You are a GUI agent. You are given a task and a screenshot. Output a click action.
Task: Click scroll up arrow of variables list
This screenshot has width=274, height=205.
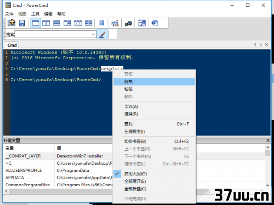tap(268, 147)
